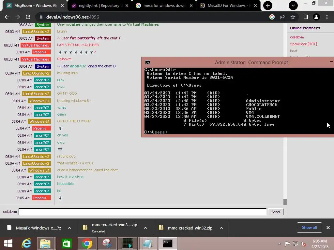Click the share page icon
The image size is (334, 250).
[x=282, y=17]
